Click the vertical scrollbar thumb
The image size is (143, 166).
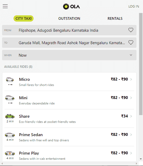141,64
